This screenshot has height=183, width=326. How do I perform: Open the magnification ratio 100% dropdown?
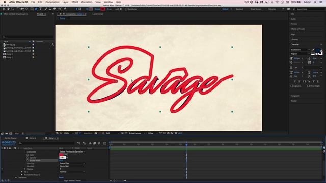(69, 133)
